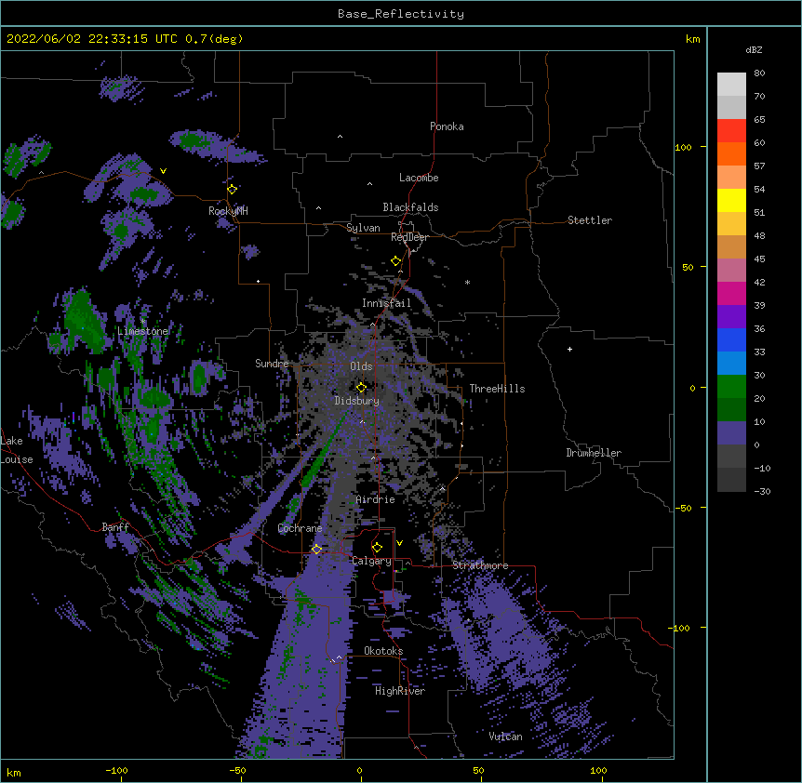Image resolution: width=802 pixels, height=783 pixels.
Task: Select the blue 36 dBZ color swatch
Action: coord(731,339)
